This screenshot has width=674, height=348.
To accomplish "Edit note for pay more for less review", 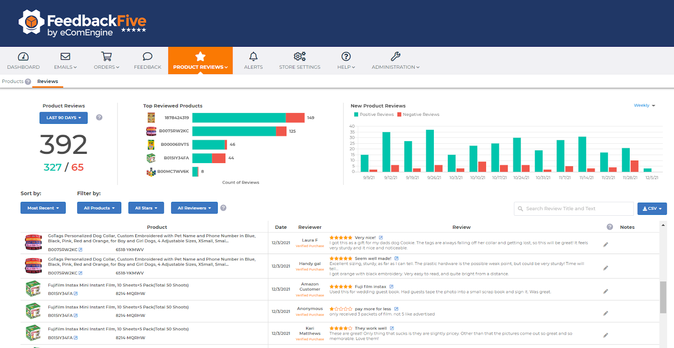I will coord(606,313).
